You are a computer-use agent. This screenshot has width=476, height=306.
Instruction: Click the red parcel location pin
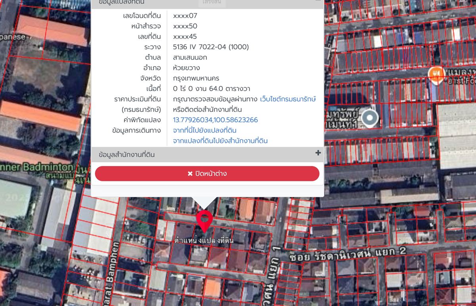click(204, 221)
